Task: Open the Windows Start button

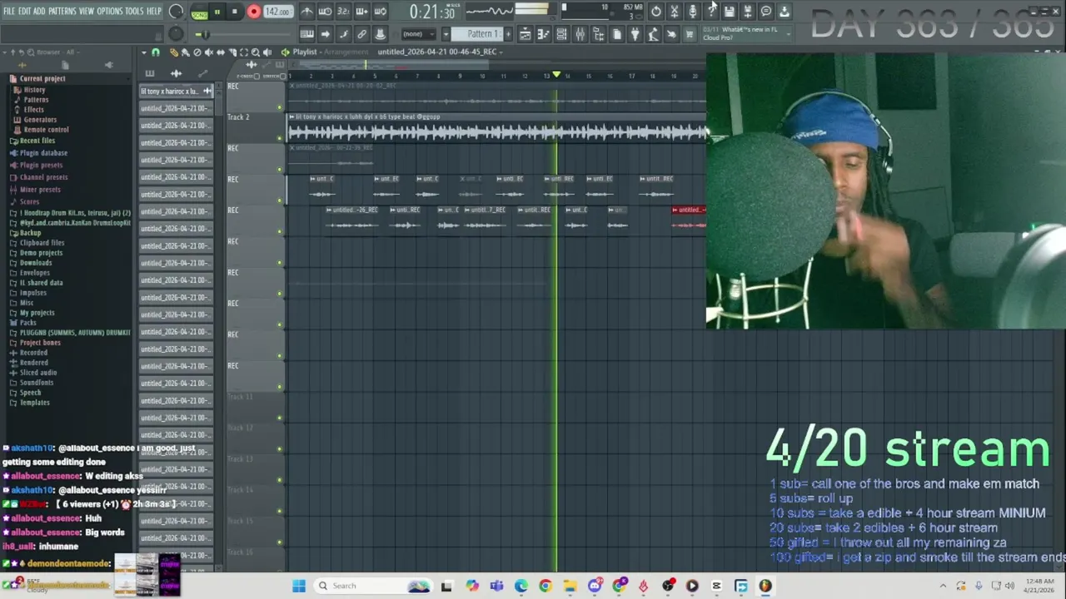Action: pyautogui.click(x=299, y=586)
